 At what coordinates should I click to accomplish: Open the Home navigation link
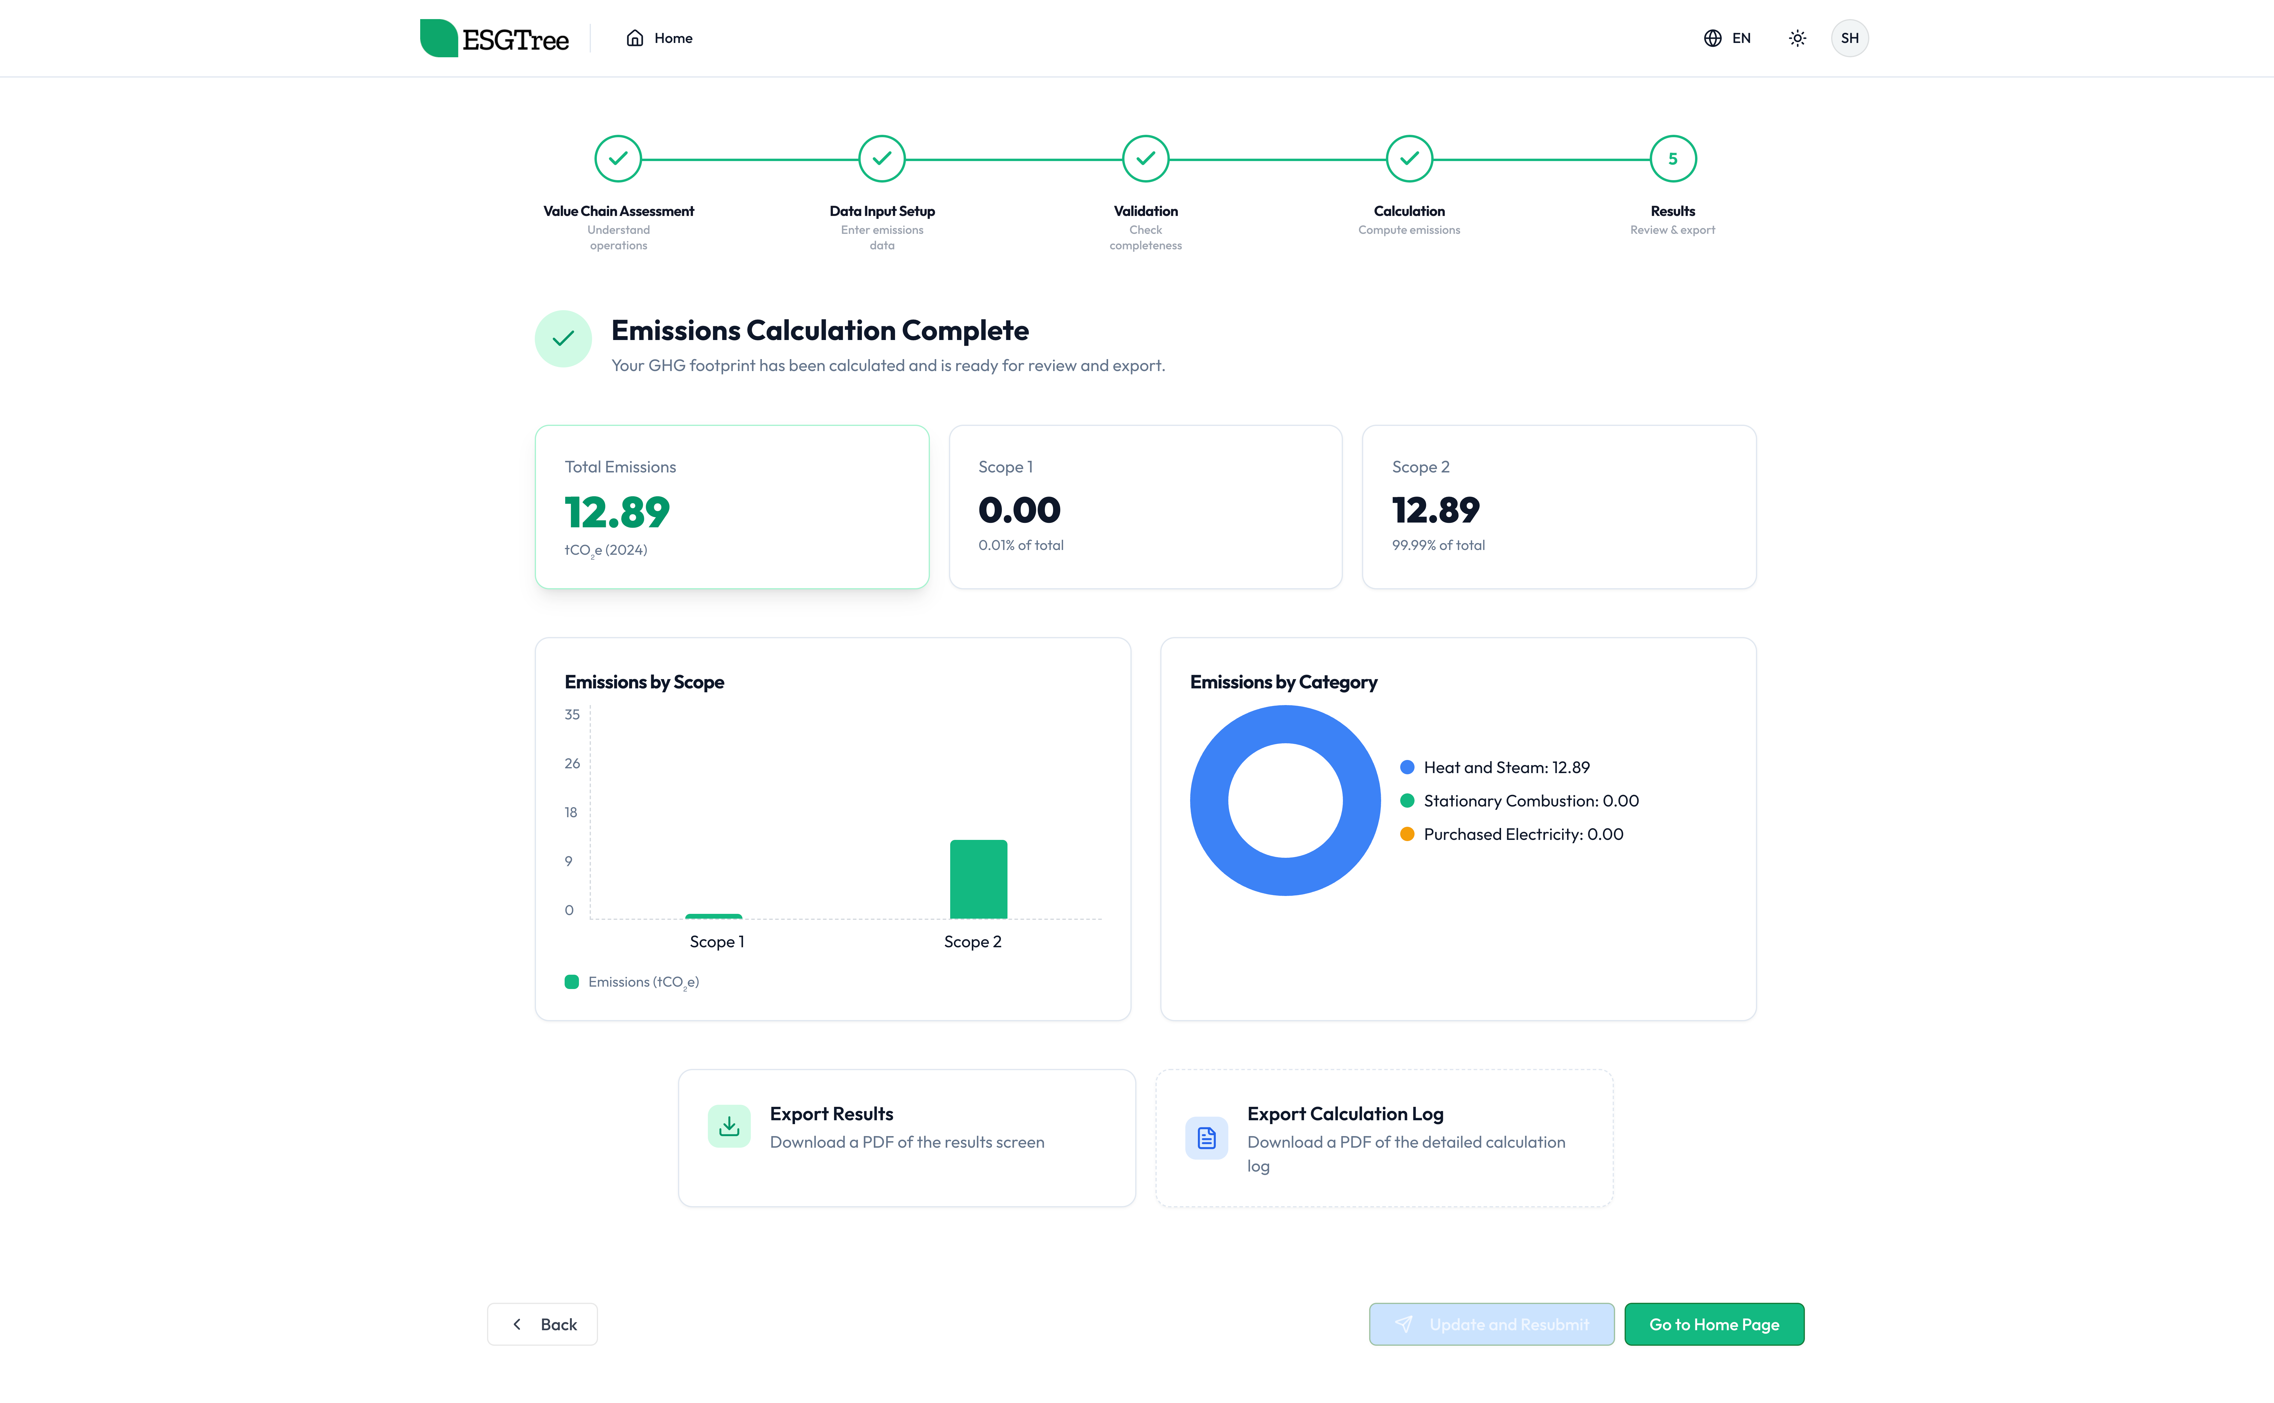pyautogui.click(x=660, y=38)
